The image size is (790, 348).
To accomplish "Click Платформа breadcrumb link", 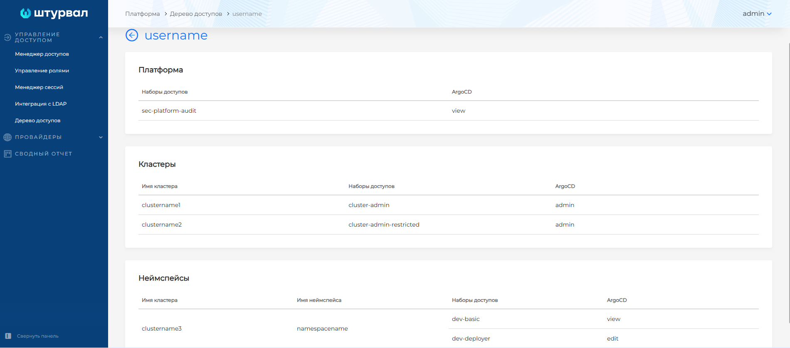I will pos(142,14).
